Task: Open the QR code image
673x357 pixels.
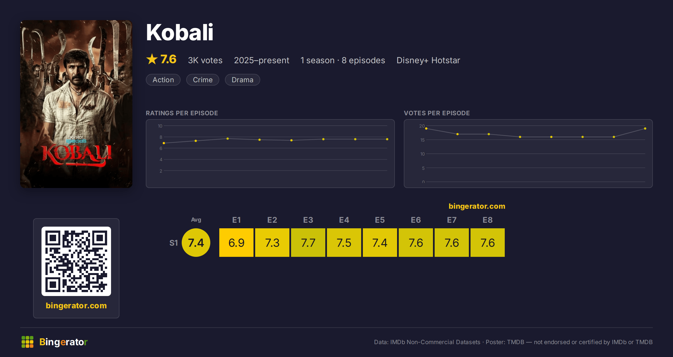Action: coord(76,261)
